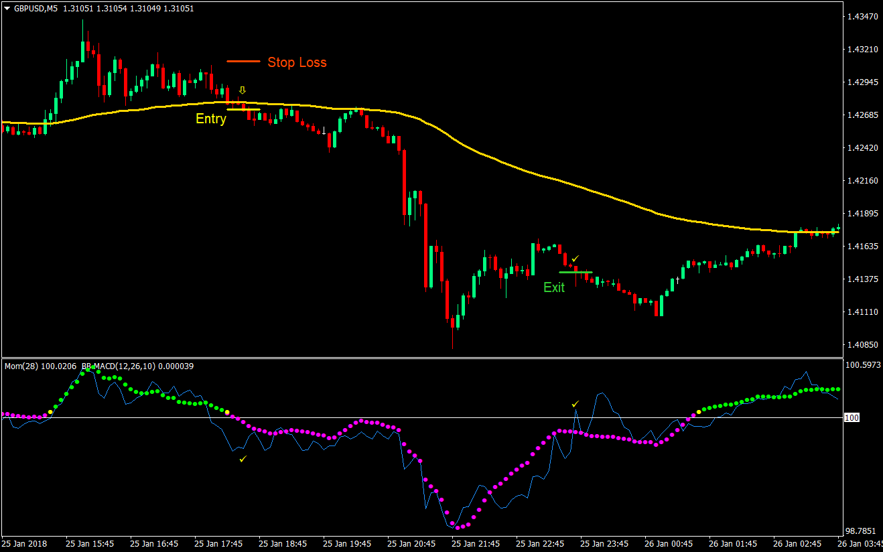Select the 1.31049 low price in header
883x552 pixels.
click(147, 9)
